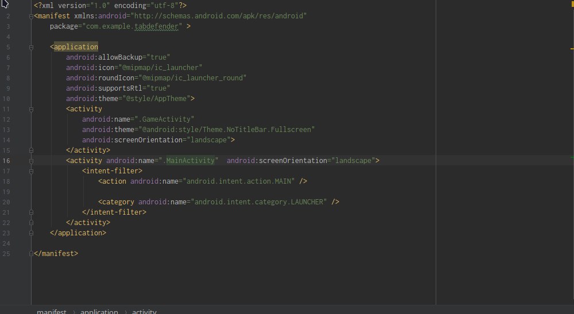Click the xml version declaration on the first line
Screen dimensions: 574x314
110,6
